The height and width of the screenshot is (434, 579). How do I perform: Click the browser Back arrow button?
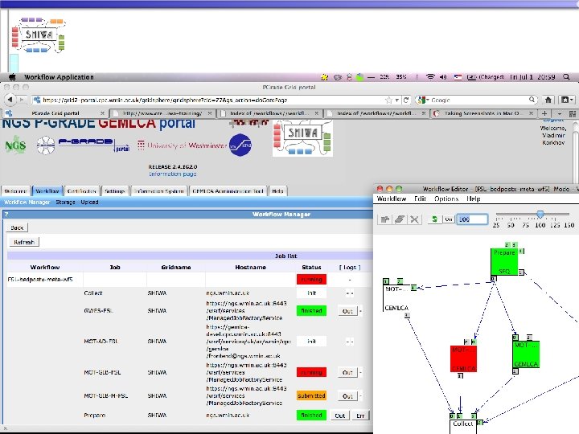[x=10, y=100]
